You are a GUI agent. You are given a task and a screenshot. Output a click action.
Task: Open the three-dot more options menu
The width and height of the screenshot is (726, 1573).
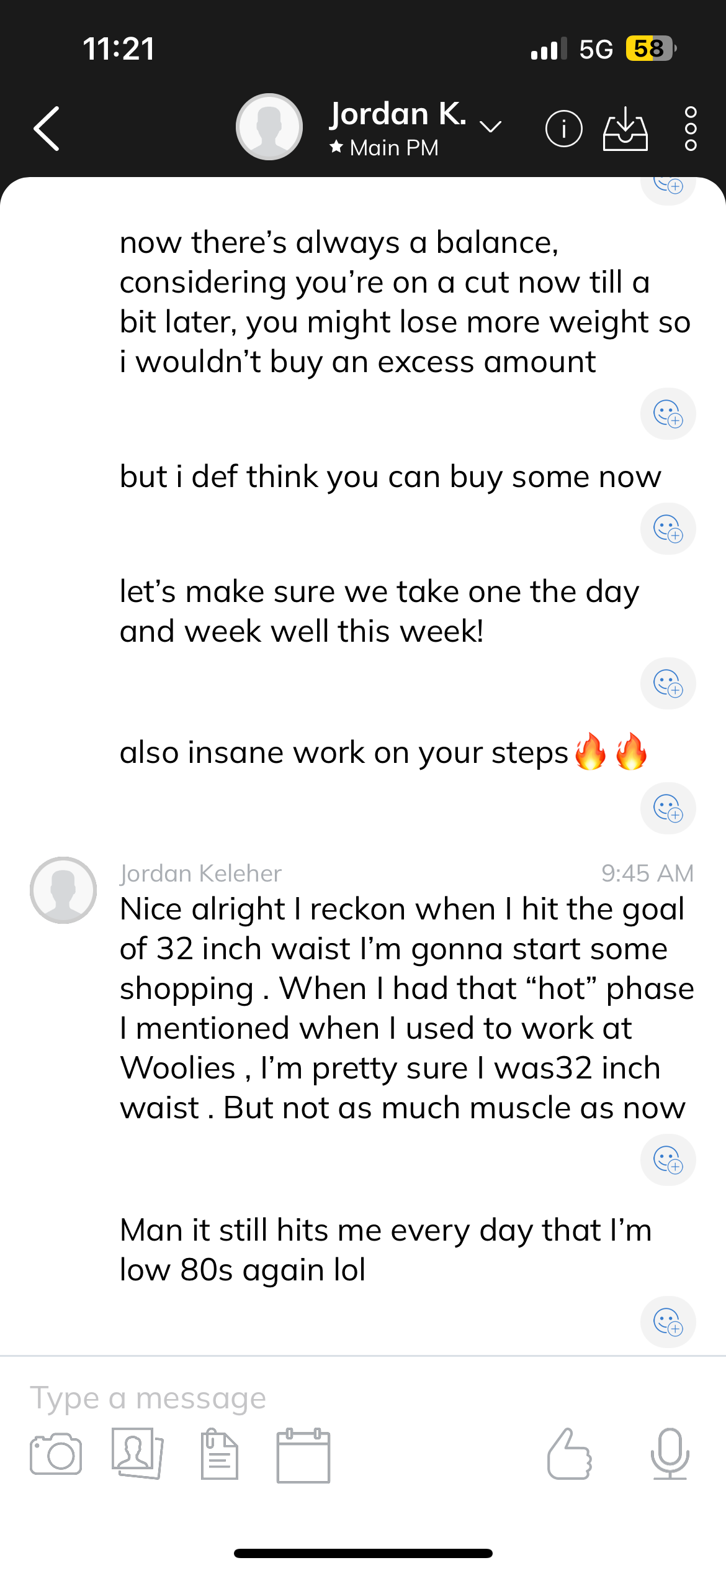690,129
